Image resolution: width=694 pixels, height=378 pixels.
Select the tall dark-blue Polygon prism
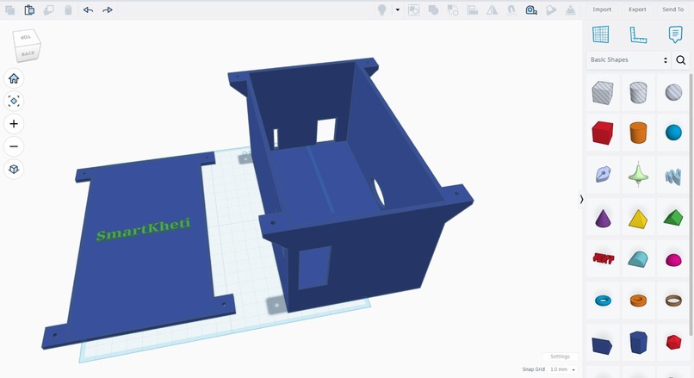(638, 343)
